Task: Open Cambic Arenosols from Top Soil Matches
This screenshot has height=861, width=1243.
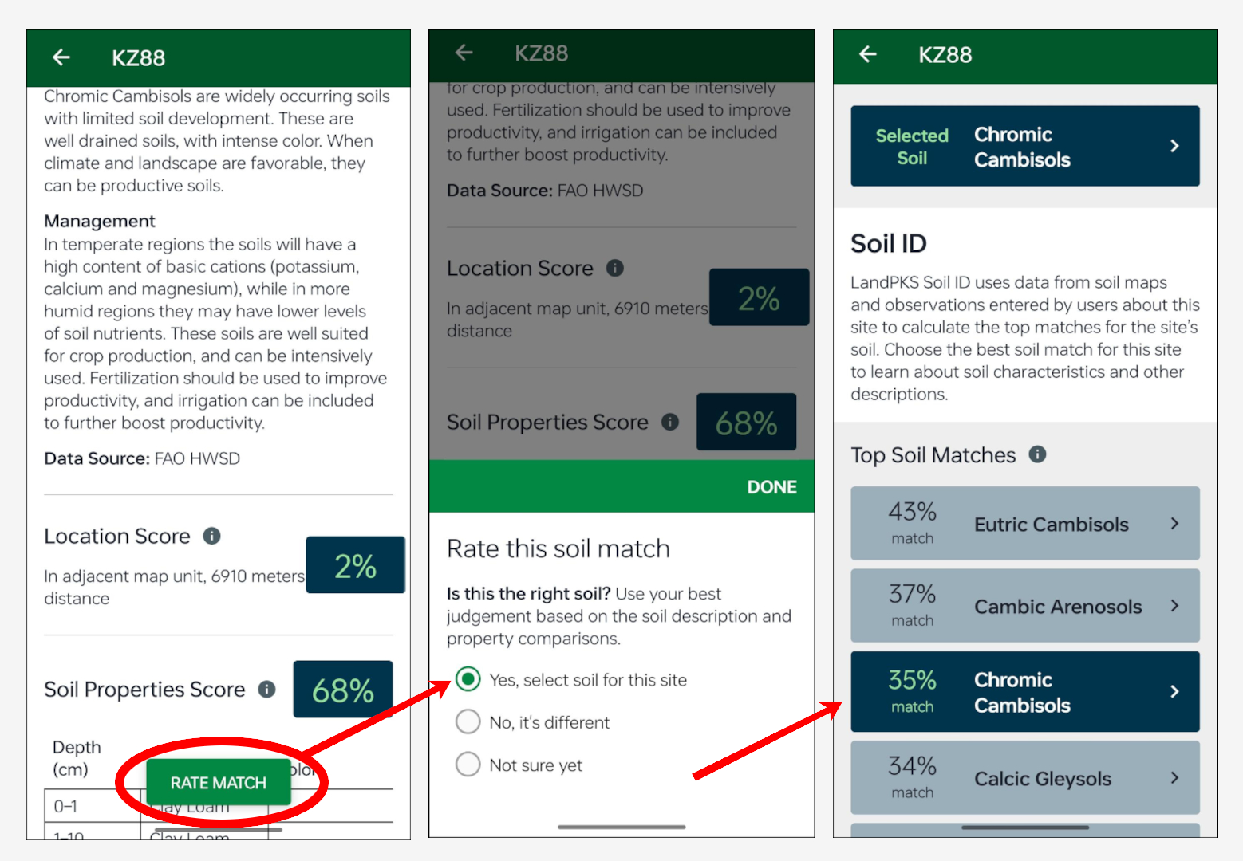Action: point(1025,606)
